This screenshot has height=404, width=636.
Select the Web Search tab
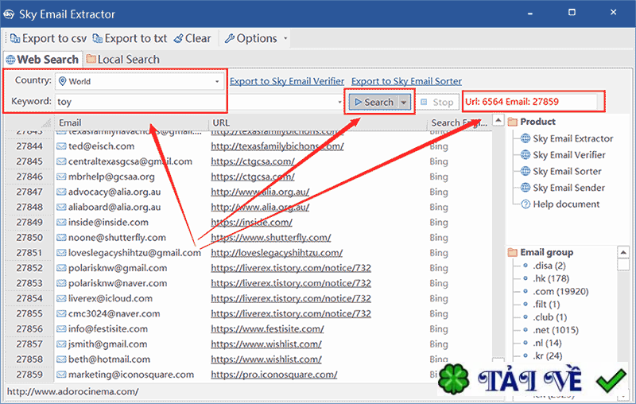[x=43, y=60]
